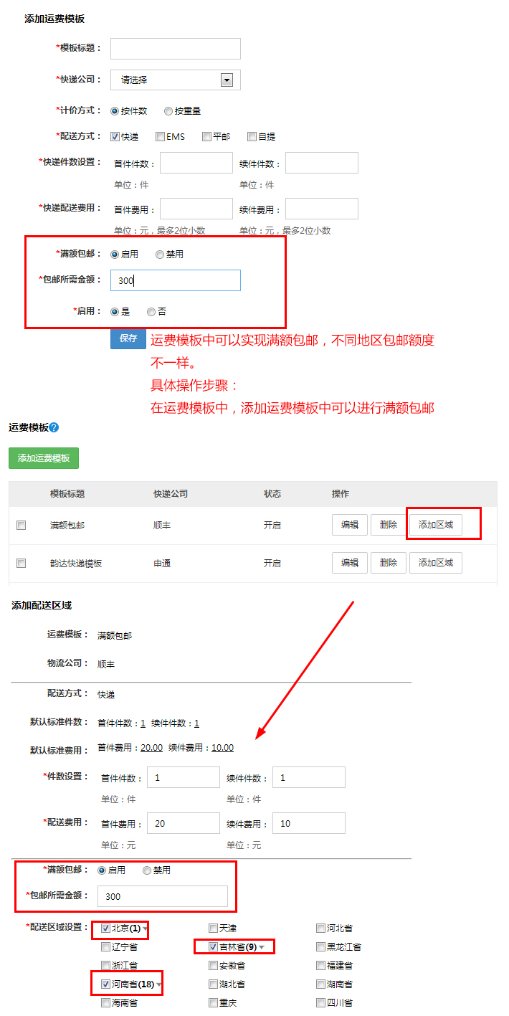Click the help icon beside 运费模板
This screenshot has height=1016, width=509.
54,427
